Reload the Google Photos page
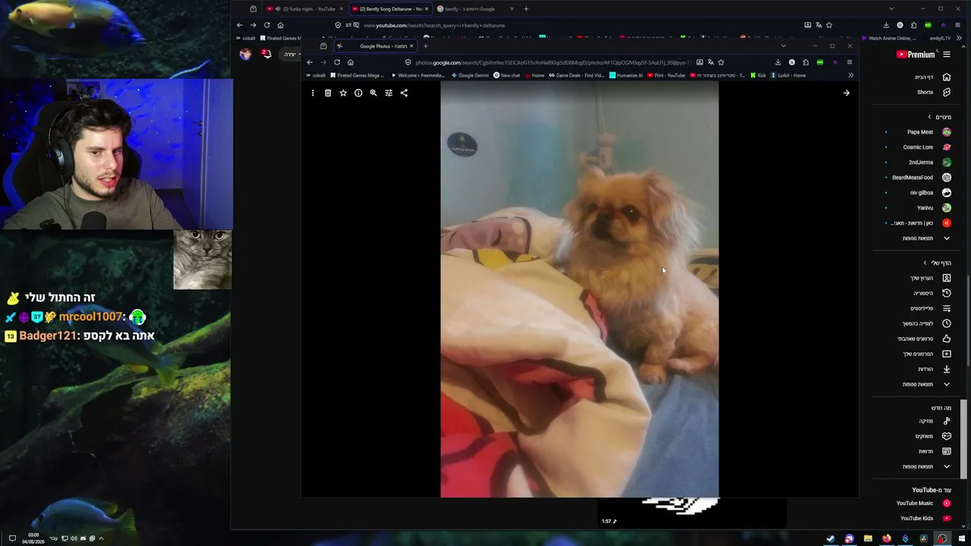Screen dimensions: 971x546 pyautogui.click(x=337, y=62)
